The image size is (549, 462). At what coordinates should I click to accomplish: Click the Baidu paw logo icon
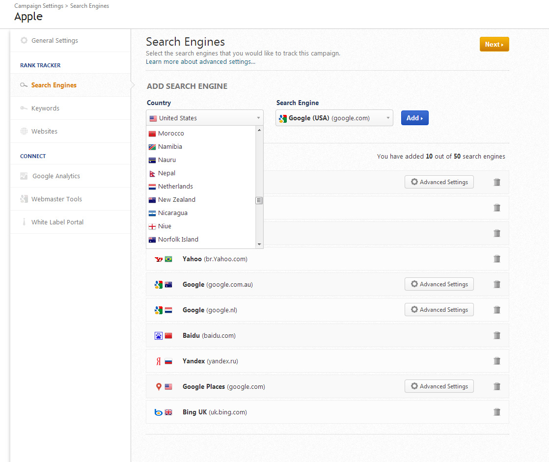[159, 336]
